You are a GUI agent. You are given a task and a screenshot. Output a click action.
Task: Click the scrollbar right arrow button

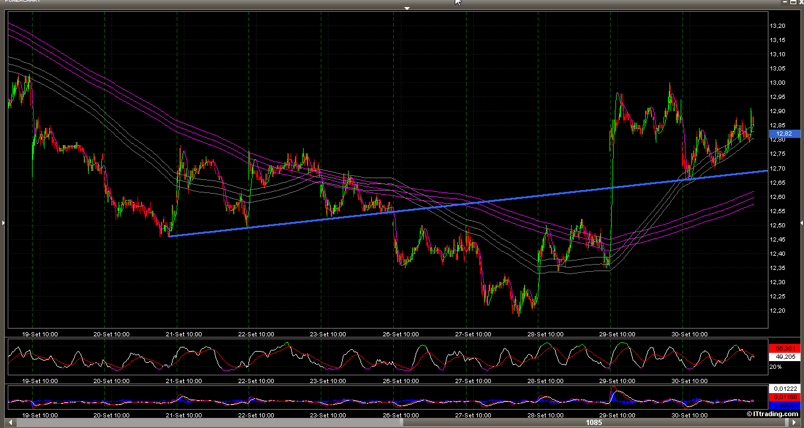(794, 423)
